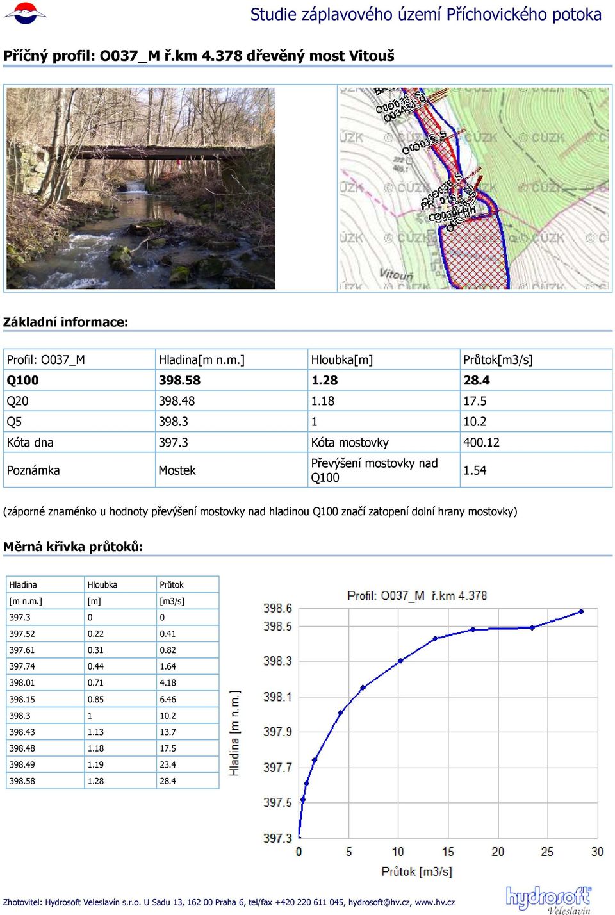615x915 pixels.
Task: Click chart title 'Profil: O037_M ř.km 4.378'
Action: click(417, 595)
